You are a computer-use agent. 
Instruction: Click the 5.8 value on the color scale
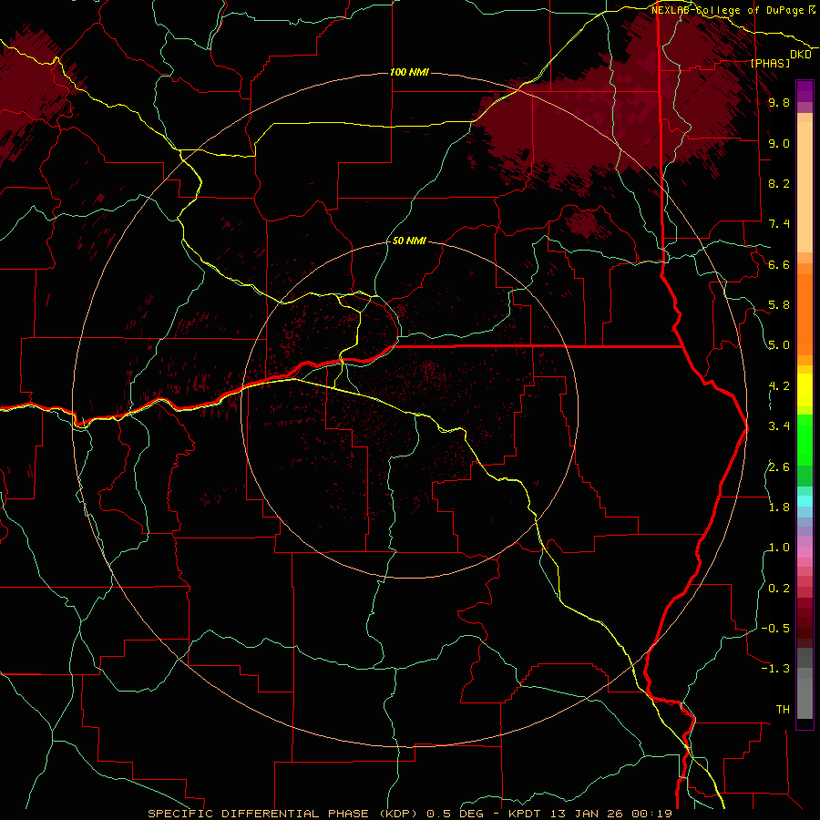point(779,305)
